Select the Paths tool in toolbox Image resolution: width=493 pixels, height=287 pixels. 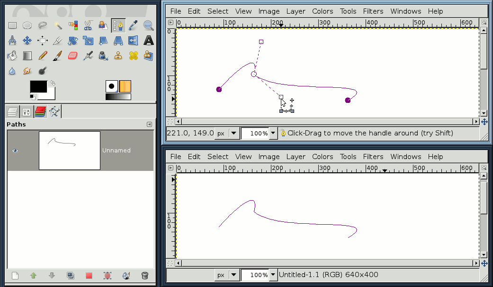pyautogui.click(x=118, y=25)
